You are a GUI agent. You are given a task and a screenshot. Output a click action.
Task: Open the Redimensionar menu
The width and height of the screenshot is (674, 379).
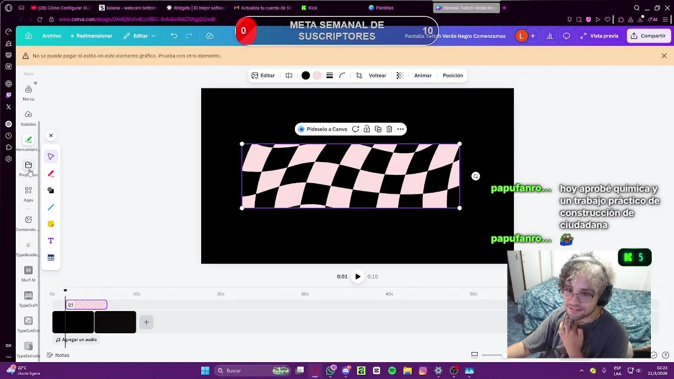tap(91, 36)
